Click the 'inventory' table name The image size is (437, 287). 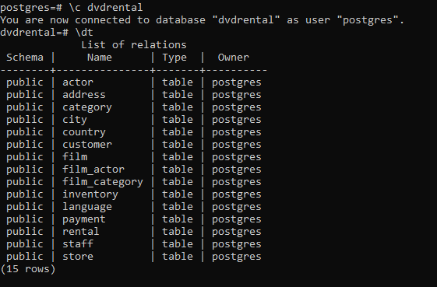click(90, 194)
